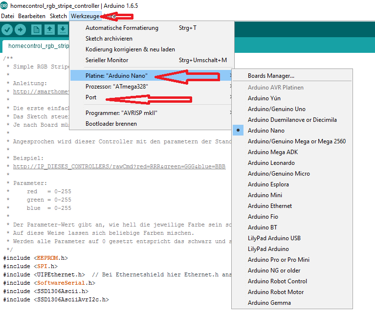The width and height of the screenshot is (375, 318).
Task: Pick Arduino Robot Control board
Action: 292,281
